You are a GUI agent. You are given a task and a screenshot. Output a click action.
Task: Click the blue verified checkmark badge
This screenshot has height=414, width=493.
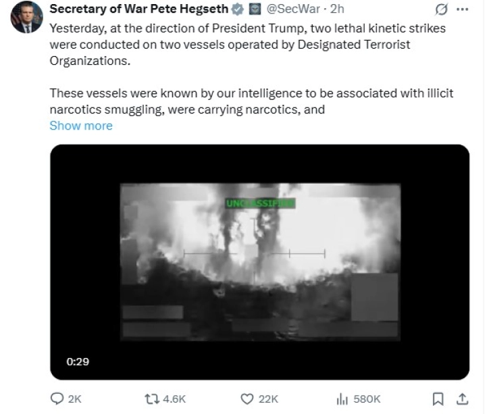[237, 9]
